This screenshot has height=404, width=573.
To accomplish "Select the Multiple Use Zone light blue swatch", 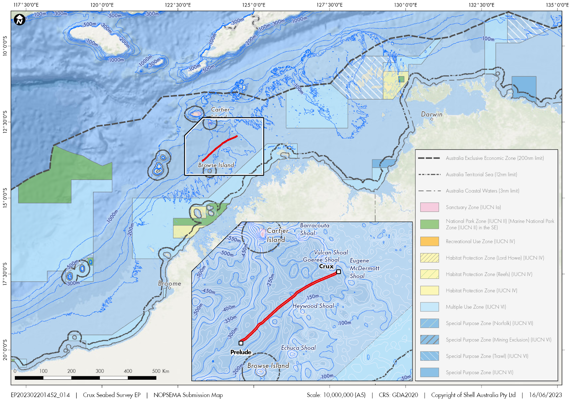I will pos(429,307).
